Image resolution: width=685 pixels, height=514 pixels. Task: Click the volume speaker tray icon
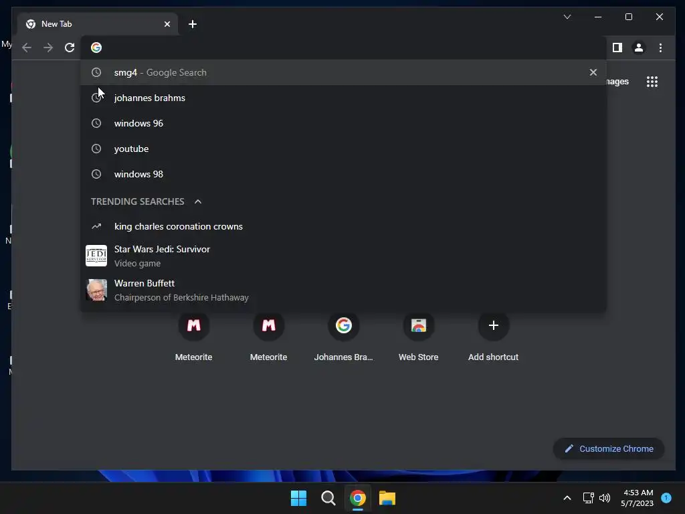pyautogui.click(x=605, y=498)
